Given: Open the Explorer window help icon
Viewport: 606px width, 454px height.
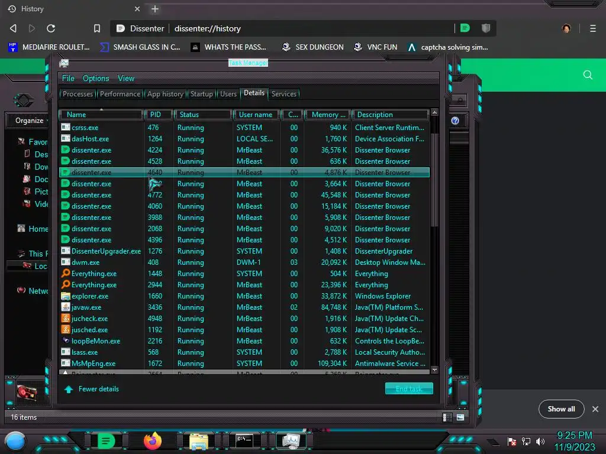Looking at the screenshot, I should 455,121.
